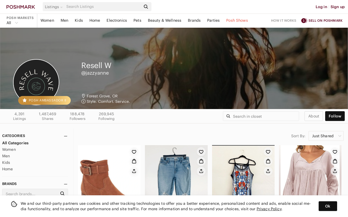Collapse the Categories section
348x217 pixels.
click(x=66, y=136)
